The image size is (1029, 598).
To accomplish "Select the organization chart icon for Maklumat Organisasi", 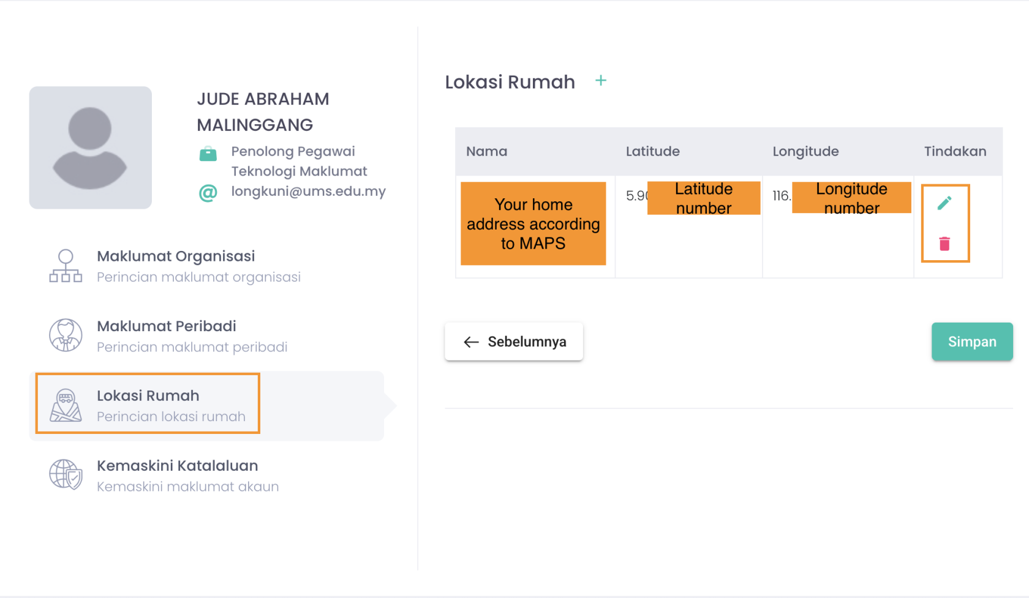I will [66, 265].
